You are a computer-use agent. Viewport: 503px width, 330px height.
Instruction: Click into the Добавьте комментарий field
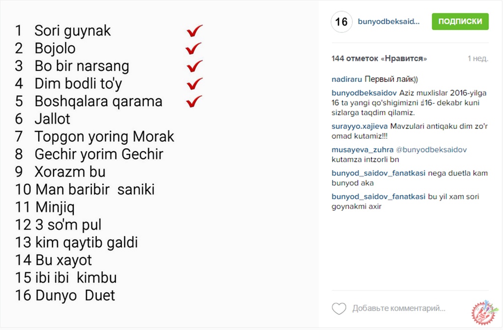(399, 308)
